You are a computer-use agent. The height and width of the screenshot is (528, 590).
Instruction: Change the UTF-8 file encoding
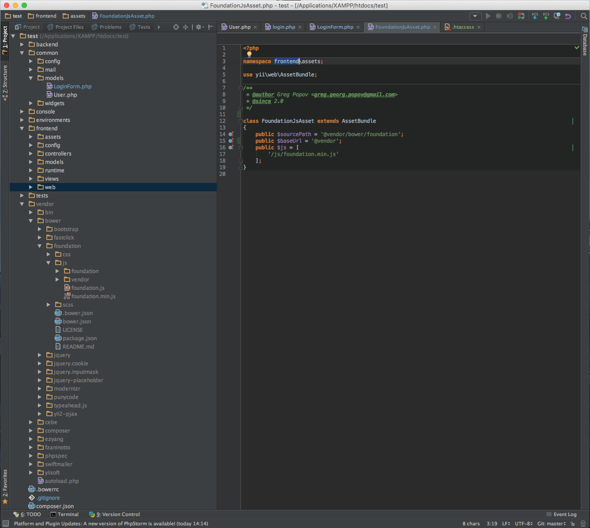click(x=524, y=524)
